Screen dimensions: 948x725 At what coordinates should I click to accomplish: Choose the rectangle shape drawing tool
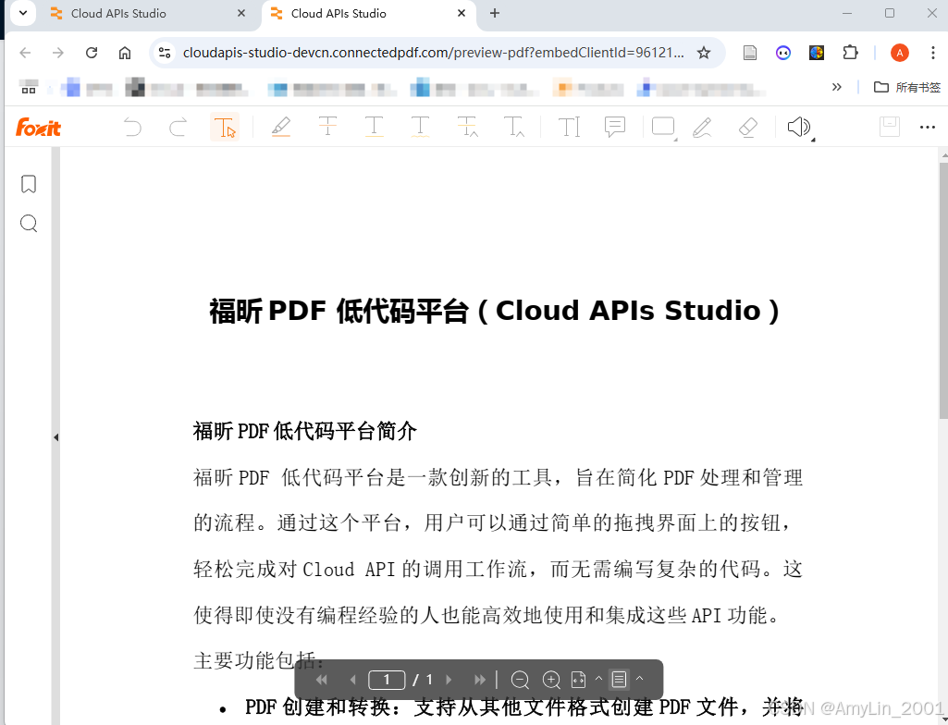click(x=663, y=127)
